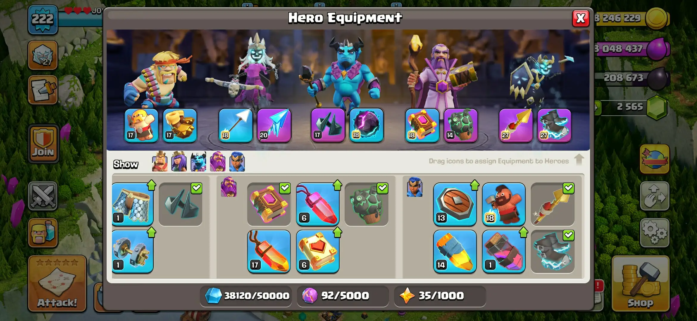The width and height of the screenshot is (697, 321).
Task: Select the level 20 Frozen Arrow equipment
Action: pyautogui.click(x=274, y=125)
